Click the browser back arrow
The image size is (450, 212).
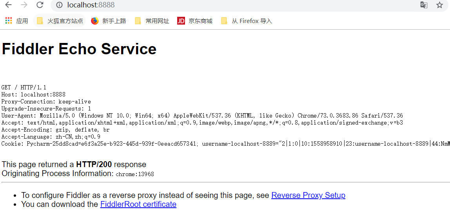(8, 5)
